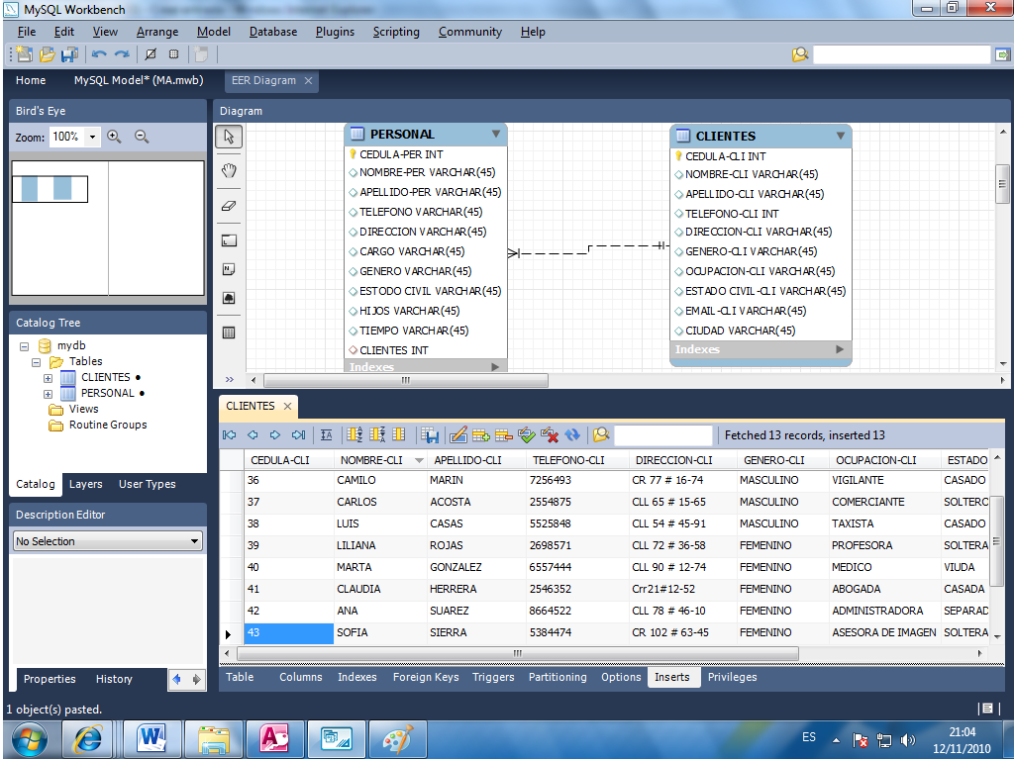Switch to the Home tab

(x=31, y=80)
